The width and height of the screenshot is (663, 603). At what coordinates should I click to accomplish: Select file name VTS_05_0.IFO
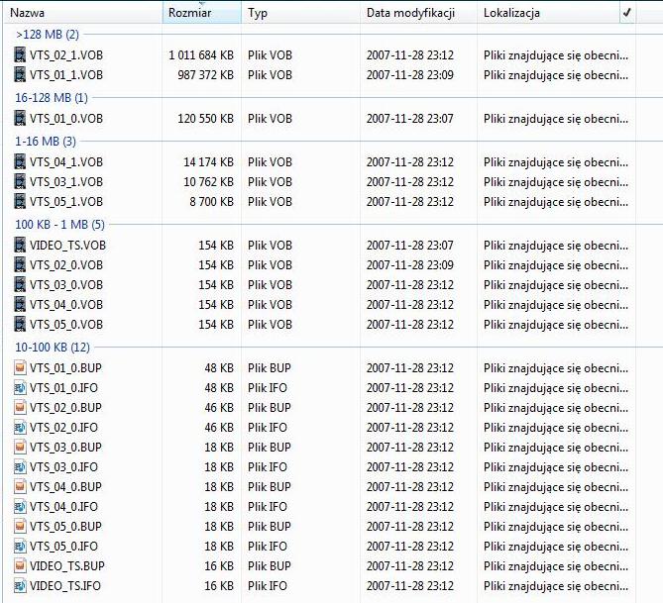(x=63, y=547)
